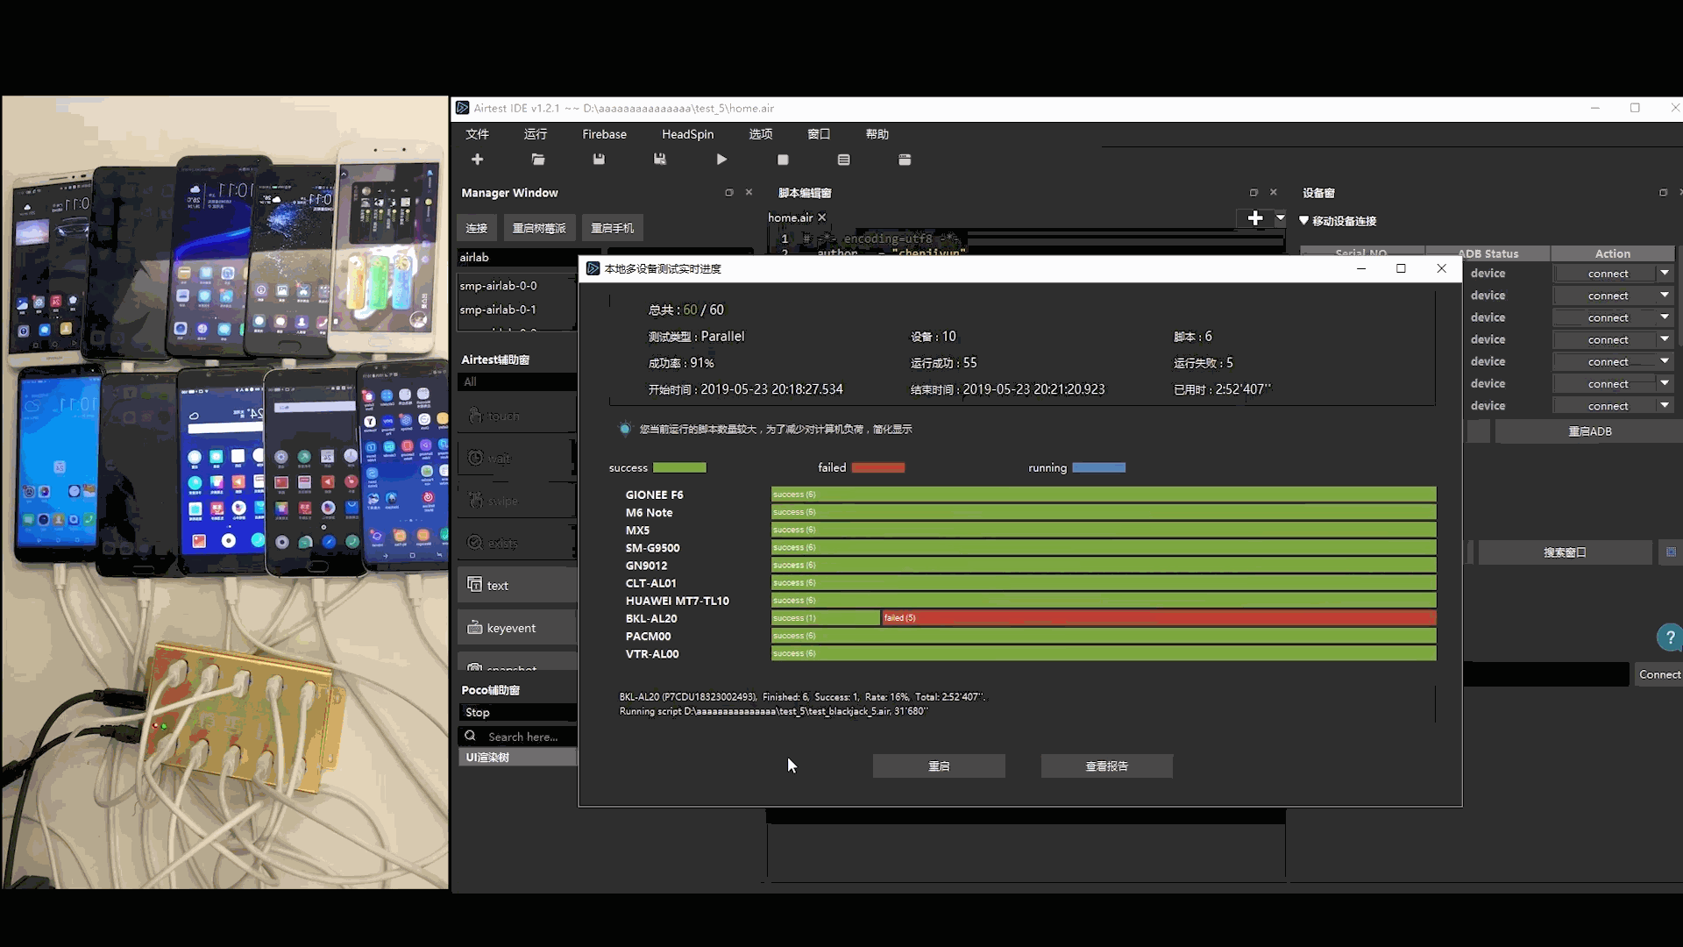Click the New script plus icon
This screenshot has height=947, width=1683.
pyautogui.click(x=477, y=160)
